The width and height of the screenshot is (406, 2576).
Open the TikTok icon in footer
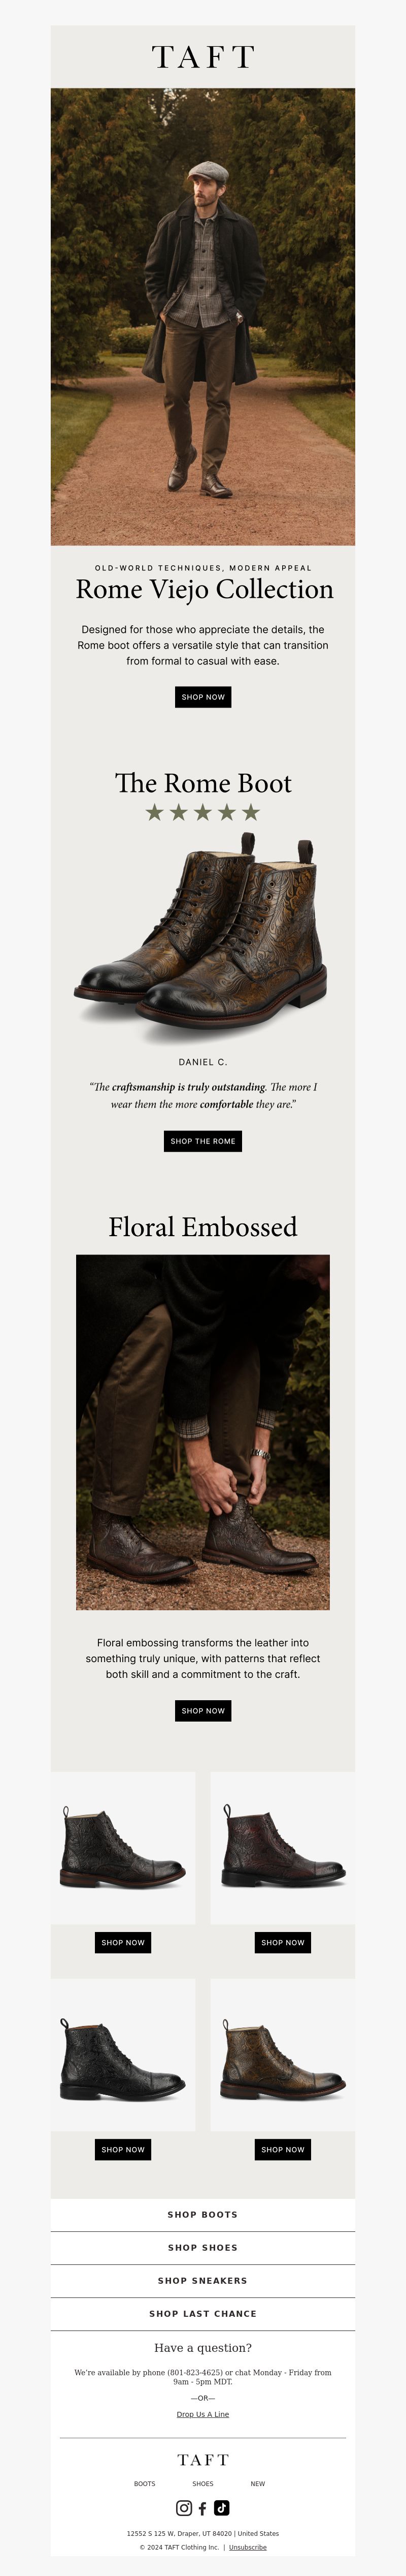[x=221, y=2507]
